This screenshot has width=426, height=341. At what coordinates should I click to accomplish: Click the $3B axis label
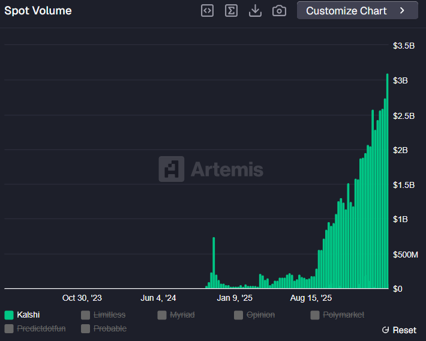(x=400, y=80)
